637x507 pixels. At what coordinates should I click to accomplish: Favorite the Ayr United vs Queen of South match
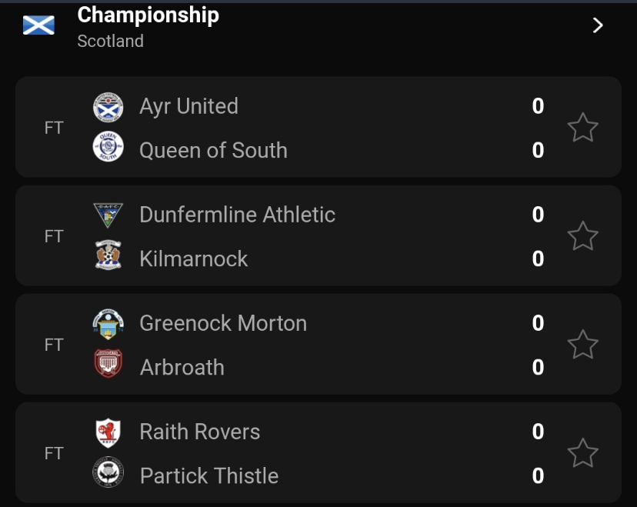click(582, 128)
